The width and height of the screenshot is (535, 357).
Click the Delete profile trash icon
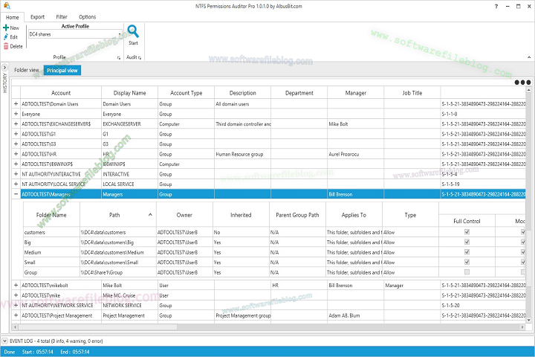point(6,46)
